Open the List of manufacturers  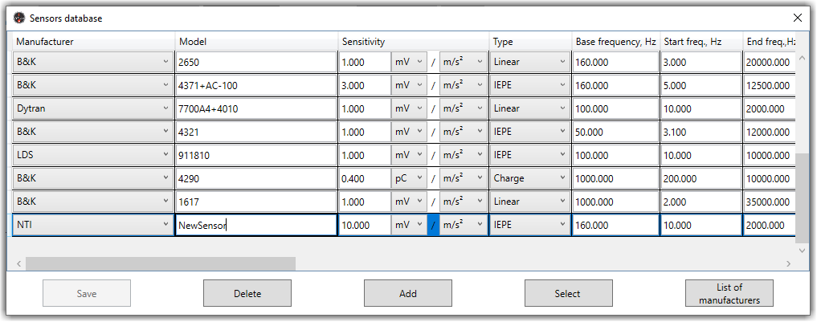coord(729,294)
